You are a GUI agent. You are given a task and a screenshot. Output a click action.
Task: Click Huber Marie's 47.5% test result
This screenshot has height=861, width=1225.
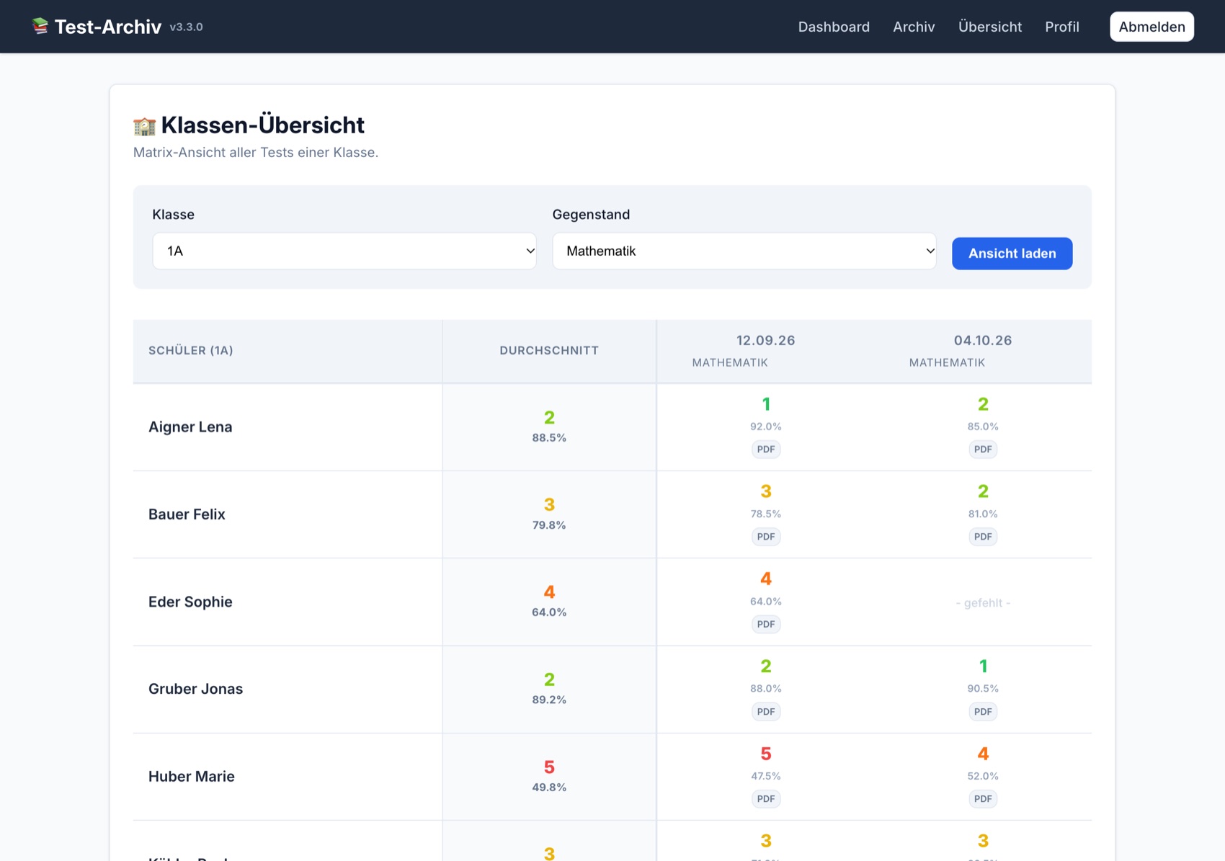click(x=766, y=776)
